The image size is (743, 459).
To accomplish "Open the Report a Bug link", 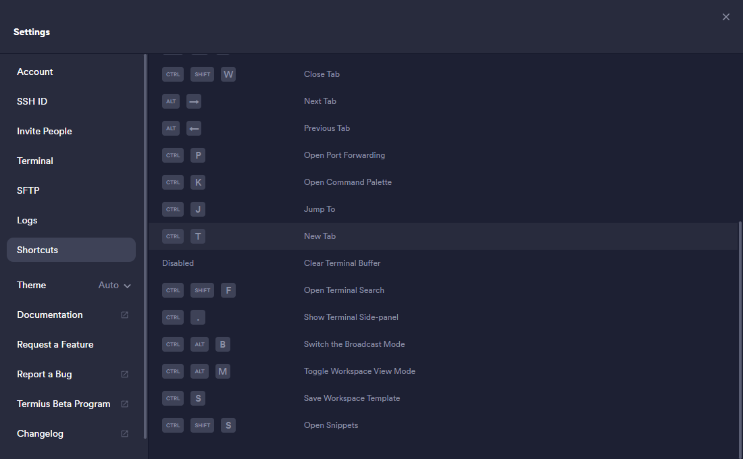I will click(x=71, y=374).
